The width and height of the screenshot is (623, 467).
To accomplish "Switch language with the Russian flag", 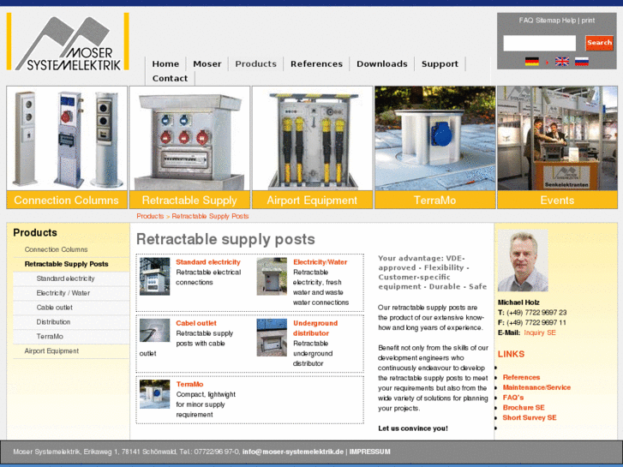I will 581,62.
